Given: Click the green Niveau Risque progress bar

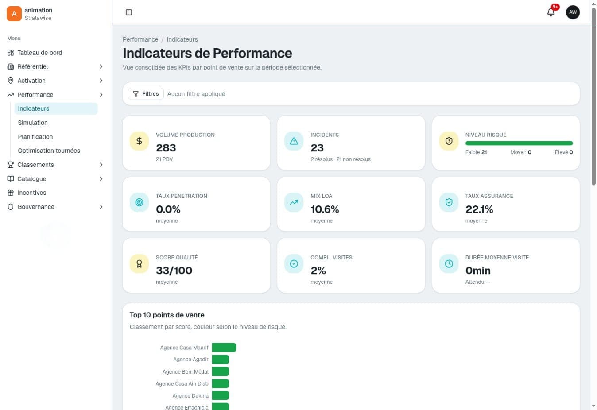Looking at the screenshot, I should [519, 143].
